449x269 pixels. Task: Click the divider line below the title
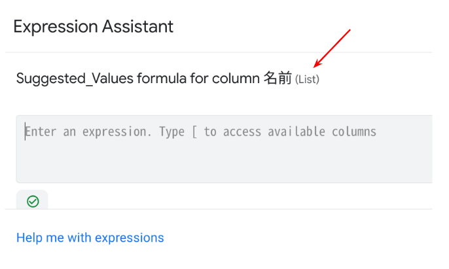(x=219, y=52)
